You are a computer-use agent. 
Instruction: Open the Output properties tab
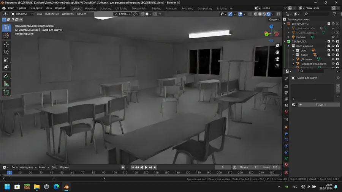coord(286,93)
